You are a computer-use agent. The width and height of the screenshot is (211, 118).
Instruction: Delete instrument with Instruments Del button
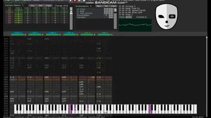point(106,6)
